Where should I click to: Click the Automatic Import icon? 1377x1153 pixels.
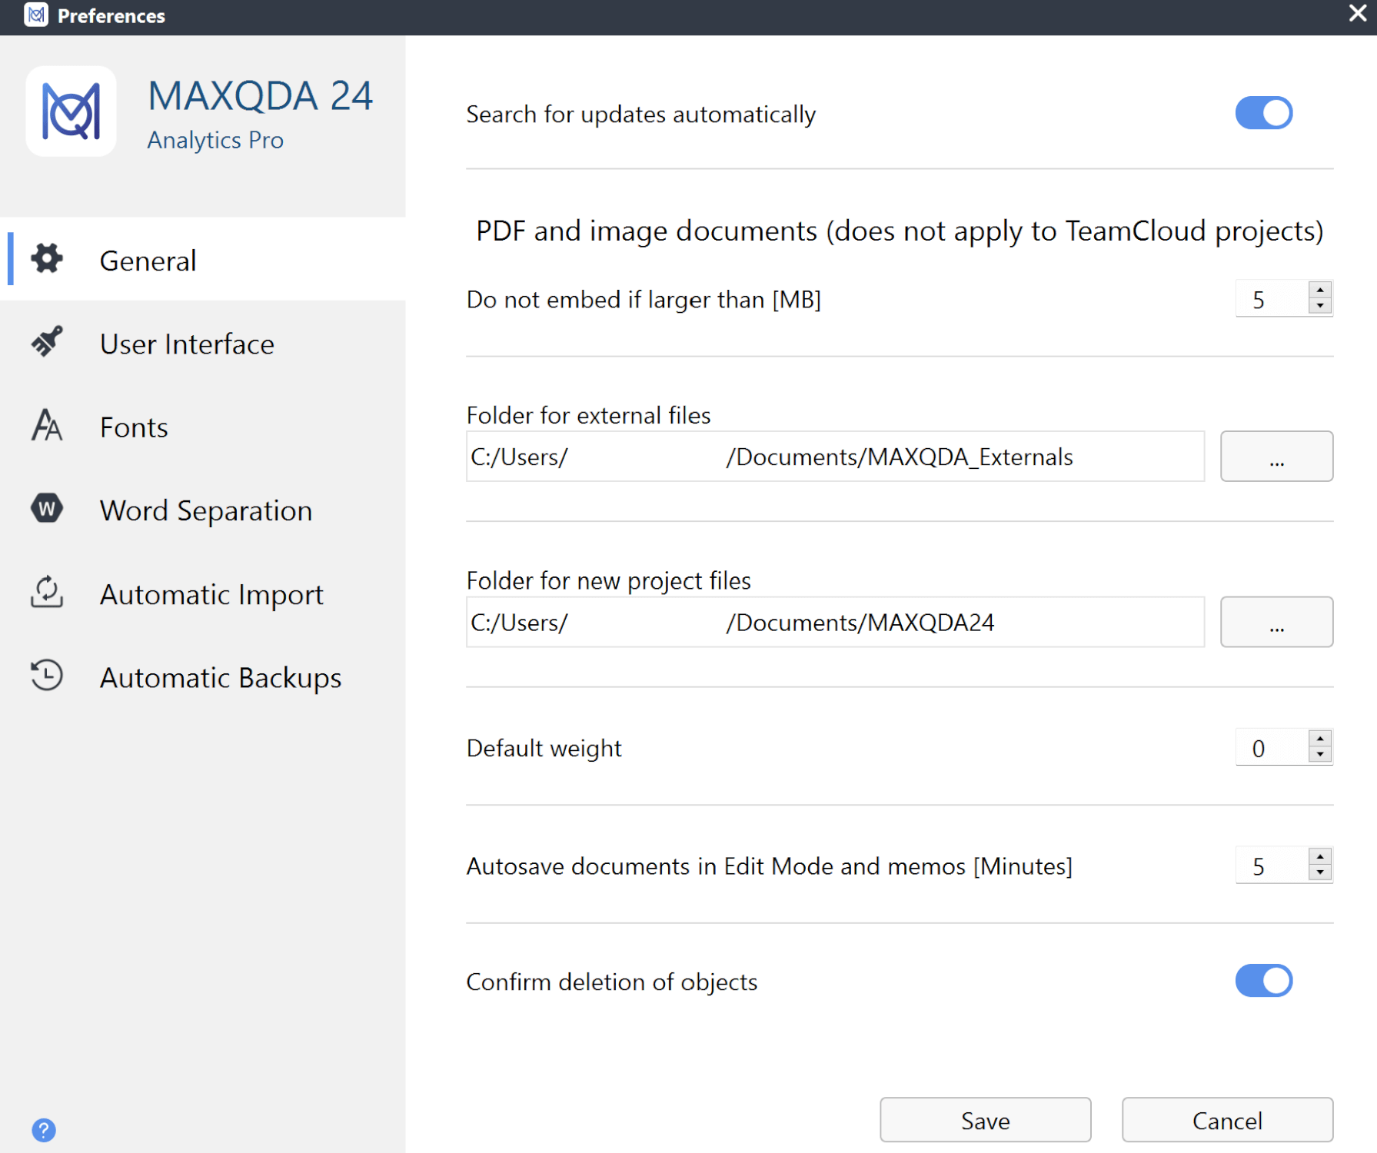[47, 592]
